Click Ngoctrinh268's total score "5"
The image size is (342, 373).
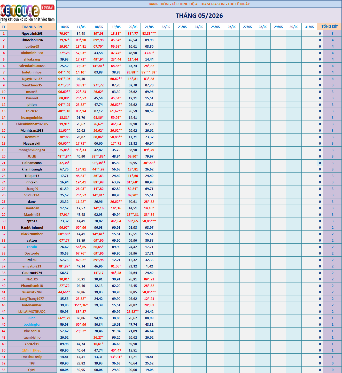(x=332, y=33)
